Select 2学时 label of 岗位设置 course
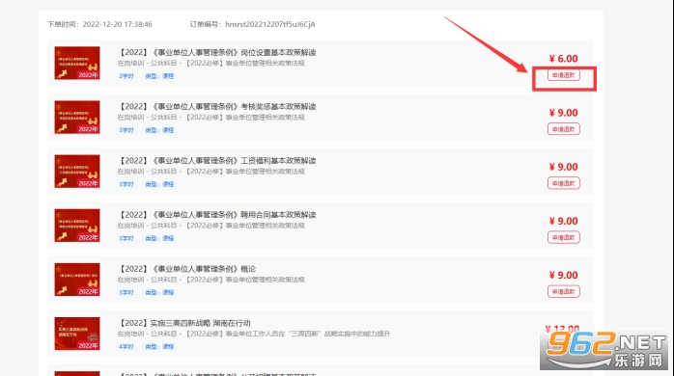The width and height of the screenshot is (674, 376). pos(126,76)
